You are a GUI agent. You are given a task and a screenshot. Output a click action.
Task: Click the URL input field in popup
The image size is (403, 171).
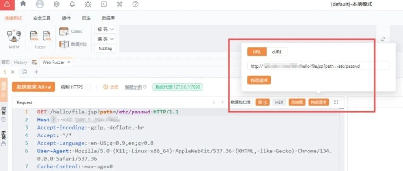pos(319,66)
